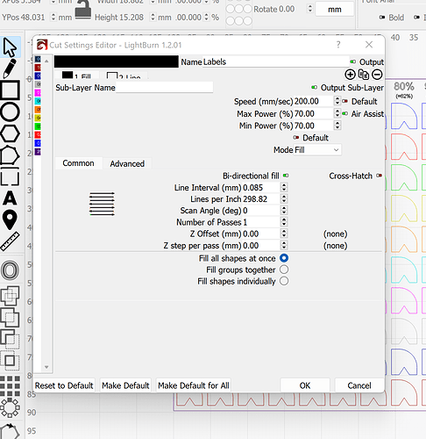
Task: Remove sub-layer with minus icon
Action: click(x=377, y=75)
